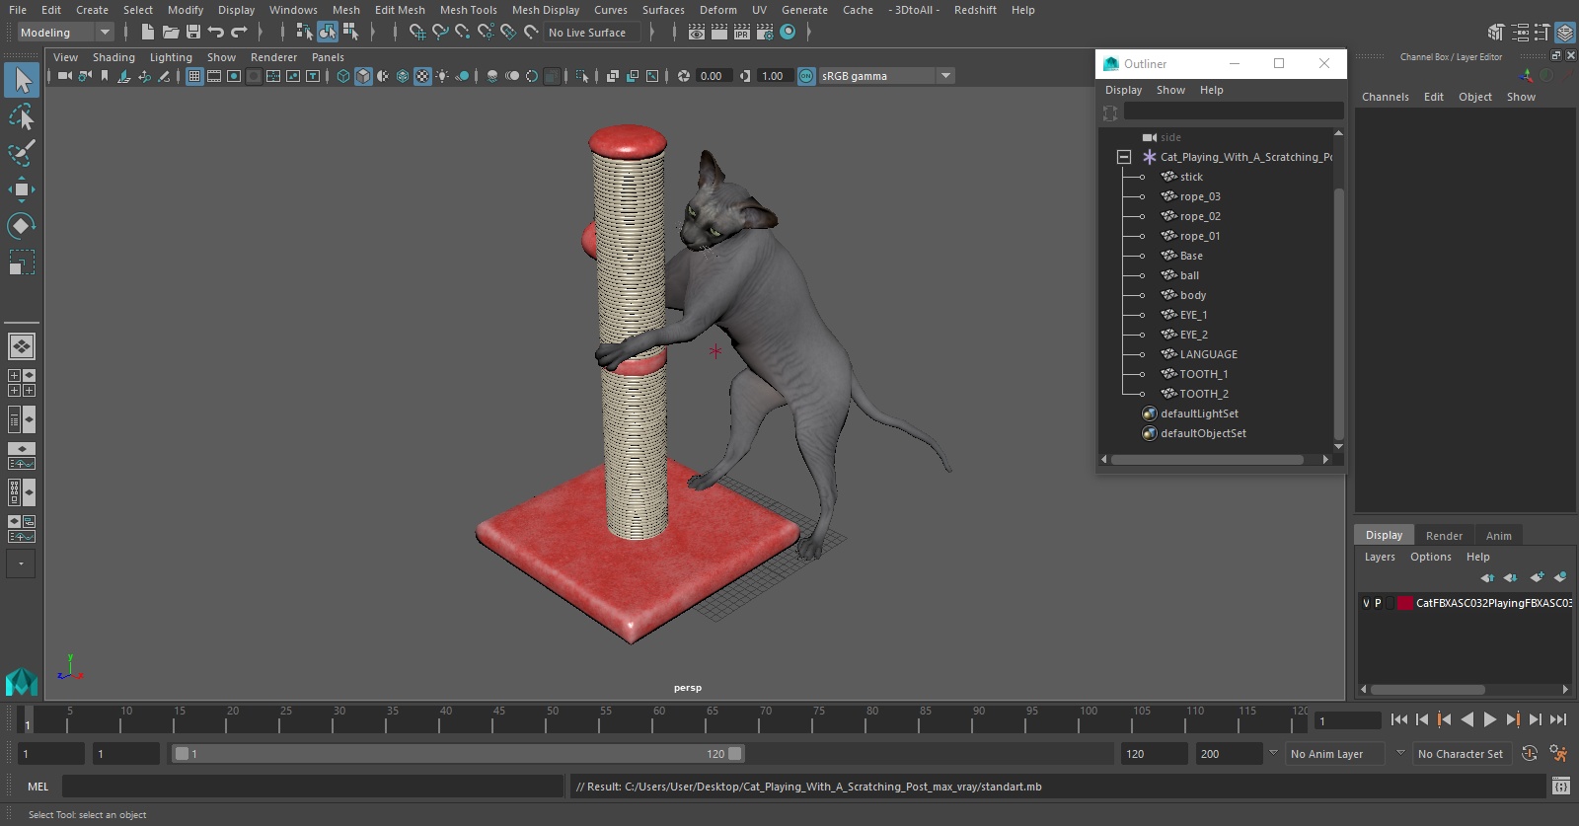Click the Play forwards button
This screenshot has height=826, width=1579.
(x=1490, y=720)
